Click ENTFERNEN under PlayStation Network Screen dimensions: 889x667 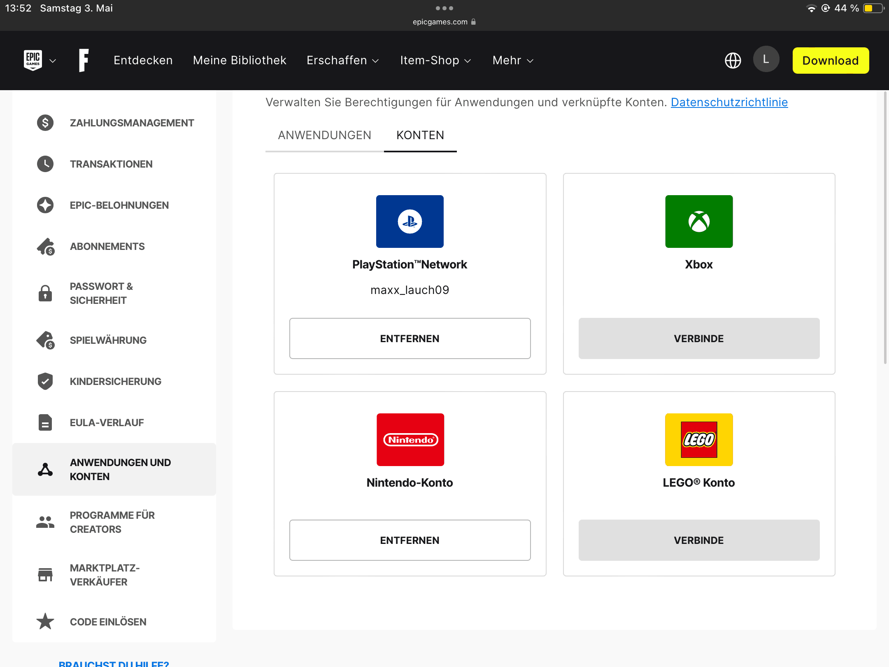point(410,338)
